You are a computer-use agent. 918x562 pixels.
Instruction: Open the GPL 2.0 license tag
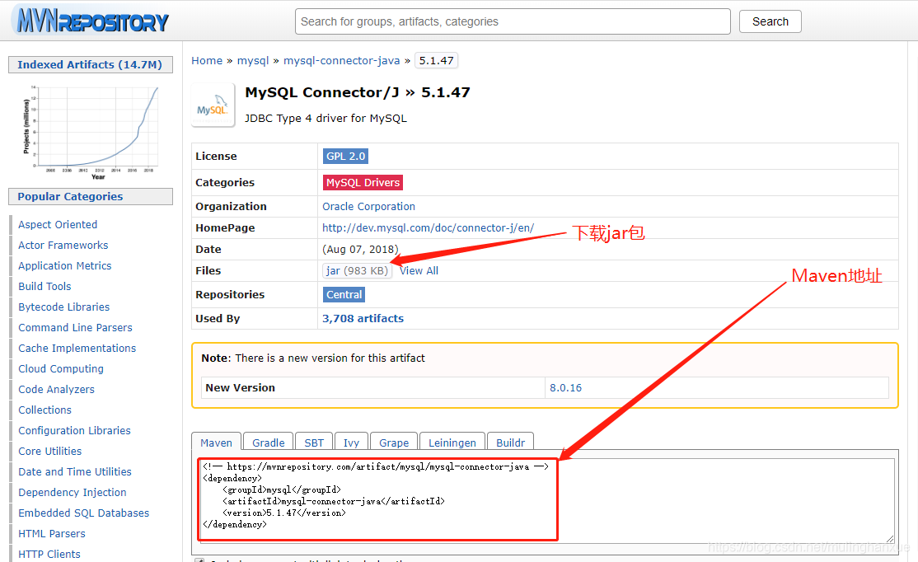tap(345, 157)
